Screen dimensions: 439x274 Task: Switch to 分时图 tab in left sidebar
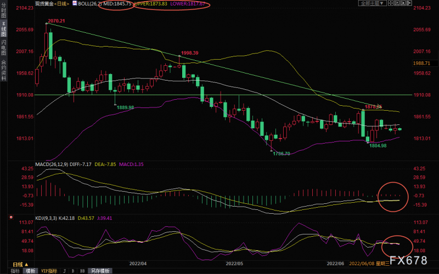(x=4, y=13)
